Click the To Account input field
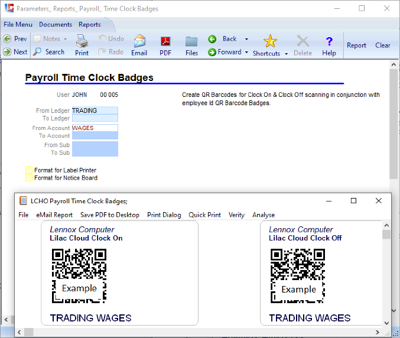The image size is (400, 338). 95,135
